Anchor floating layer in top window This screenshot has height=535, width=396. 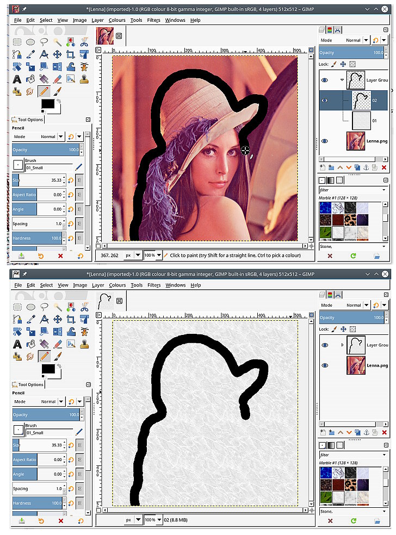[366, 167]
